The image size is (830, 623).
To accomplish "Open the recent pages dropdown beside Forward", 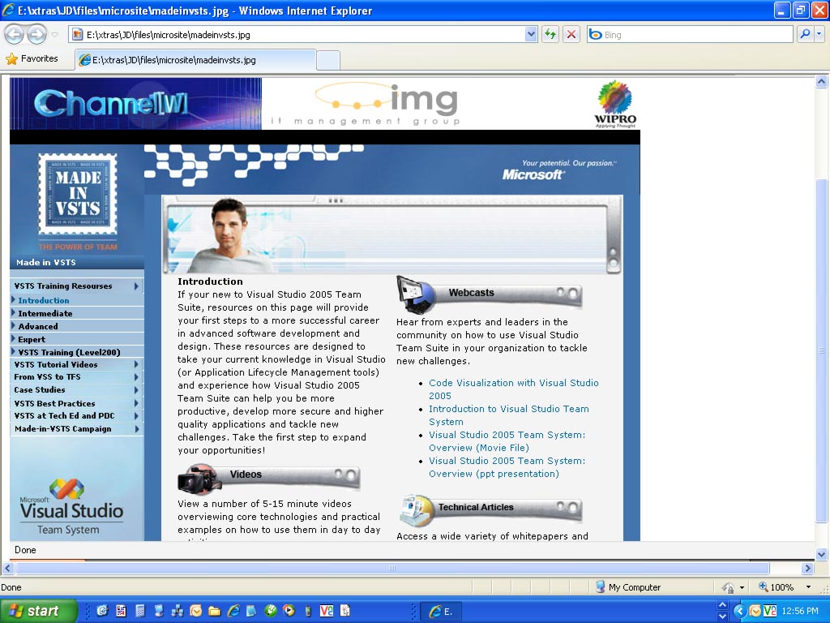I will [x=54, y=35].
